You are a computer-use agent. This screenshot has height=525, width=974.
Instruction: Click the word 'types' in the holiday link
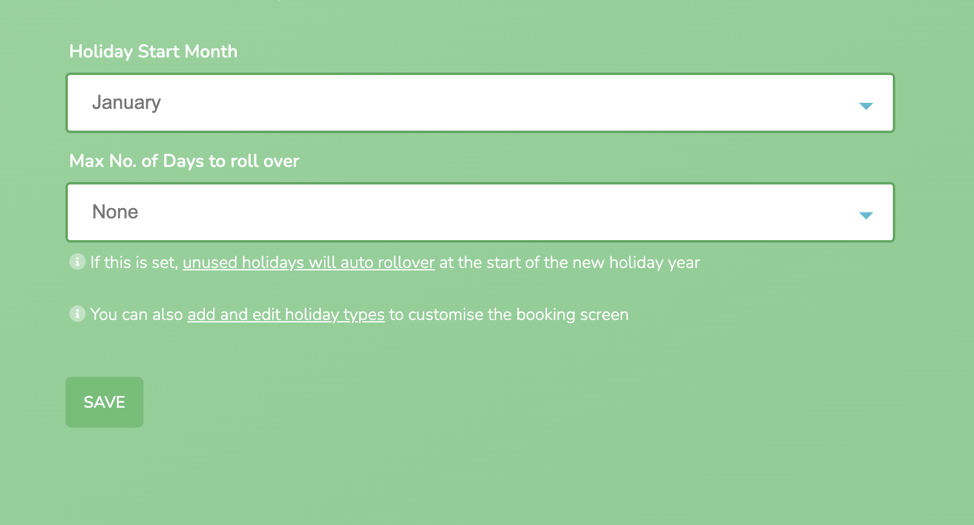(364, 315)
